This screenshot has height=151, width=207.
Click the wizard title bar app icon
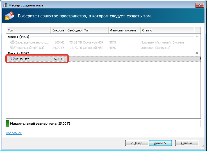[x=5, y=5]
